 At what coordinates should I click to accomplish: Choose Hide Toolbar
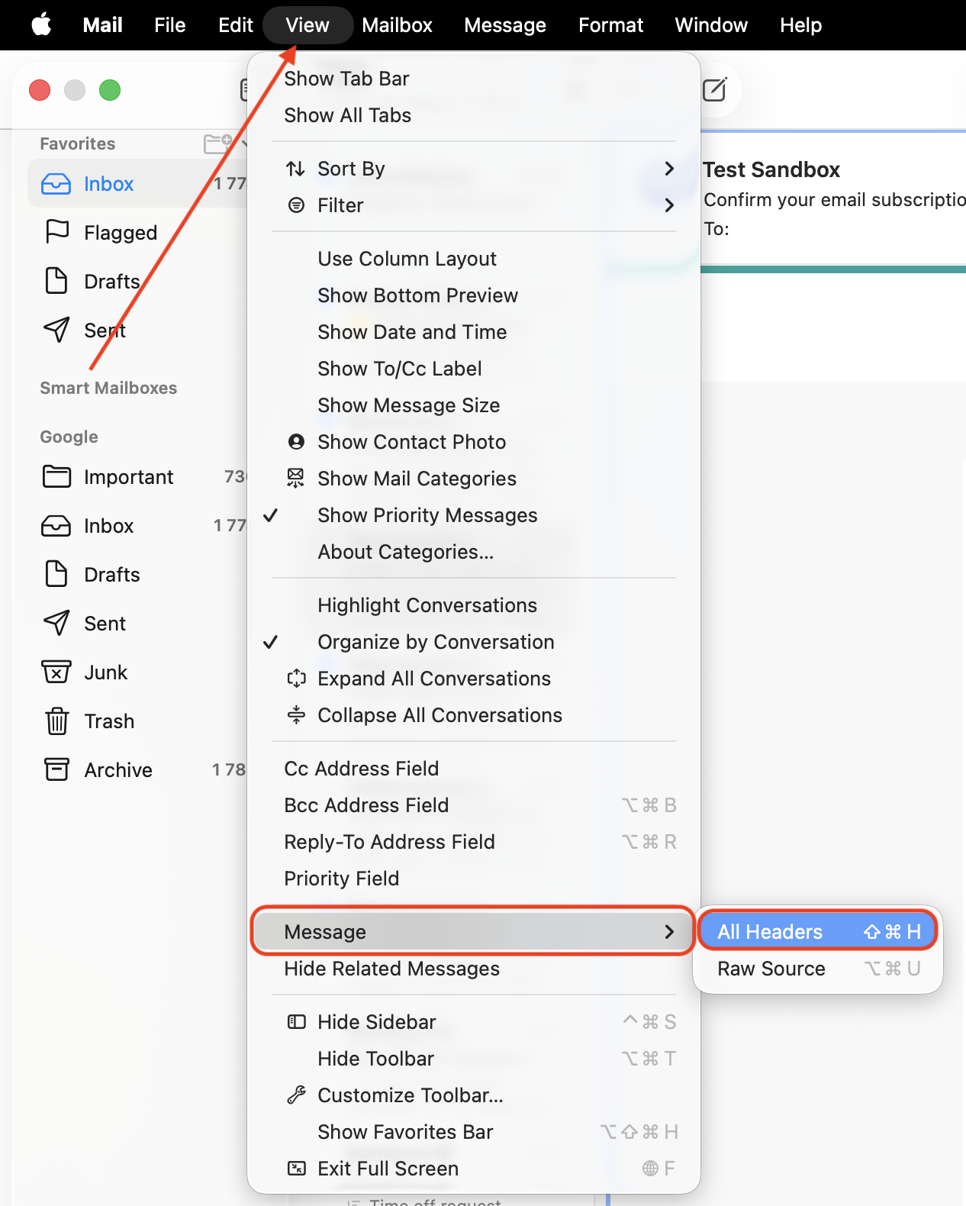pyautogui.click(x=474, y=1059)
